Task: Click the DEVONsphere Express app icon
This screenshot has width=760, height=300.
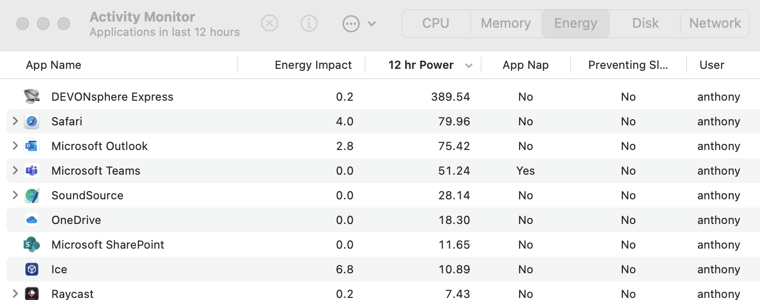Action: pos(32,97)
